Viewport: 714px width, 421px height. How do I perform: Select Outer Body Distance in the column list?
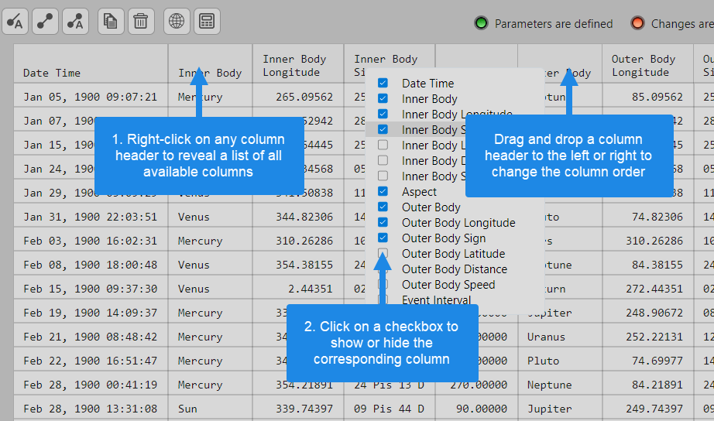point(454,269)
